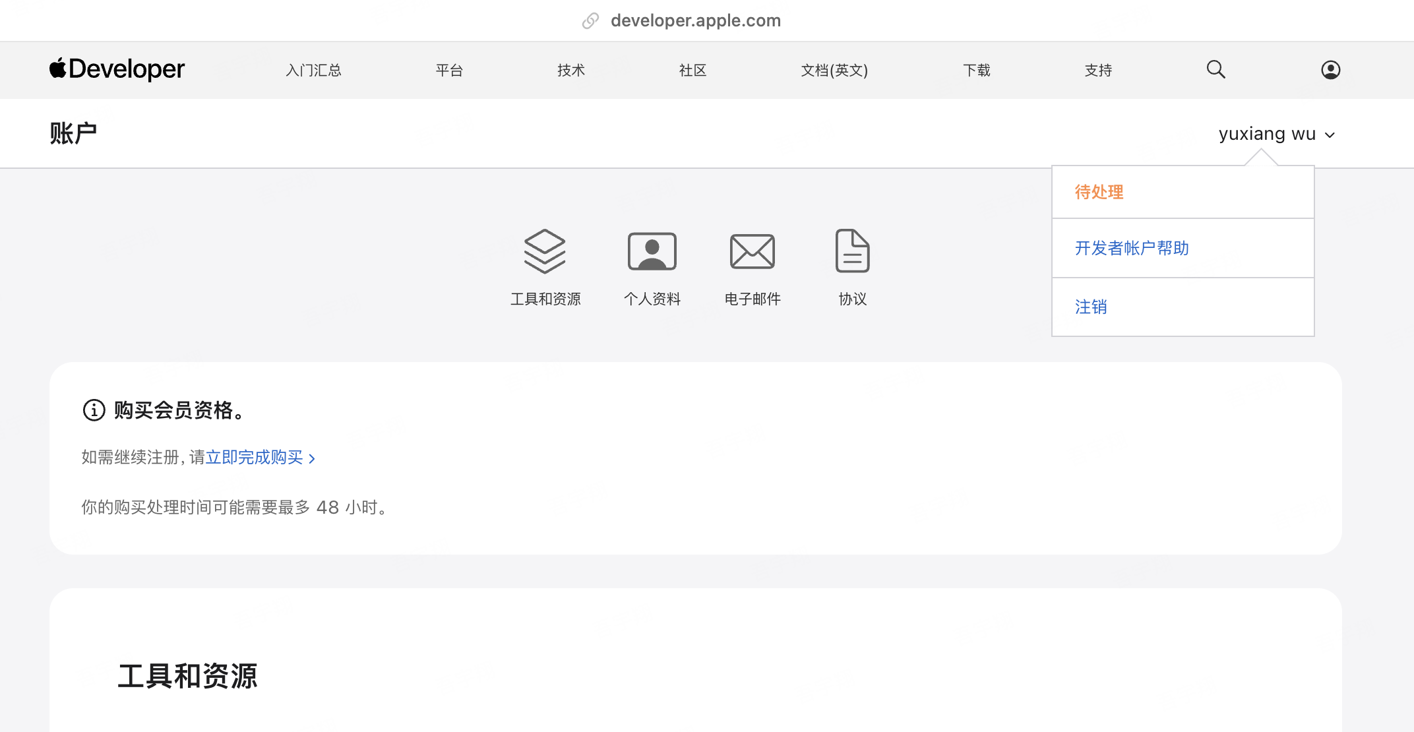Open 协议 via the document icon
The width and height of the screenshot is (1414, 732).
[852, 251]
